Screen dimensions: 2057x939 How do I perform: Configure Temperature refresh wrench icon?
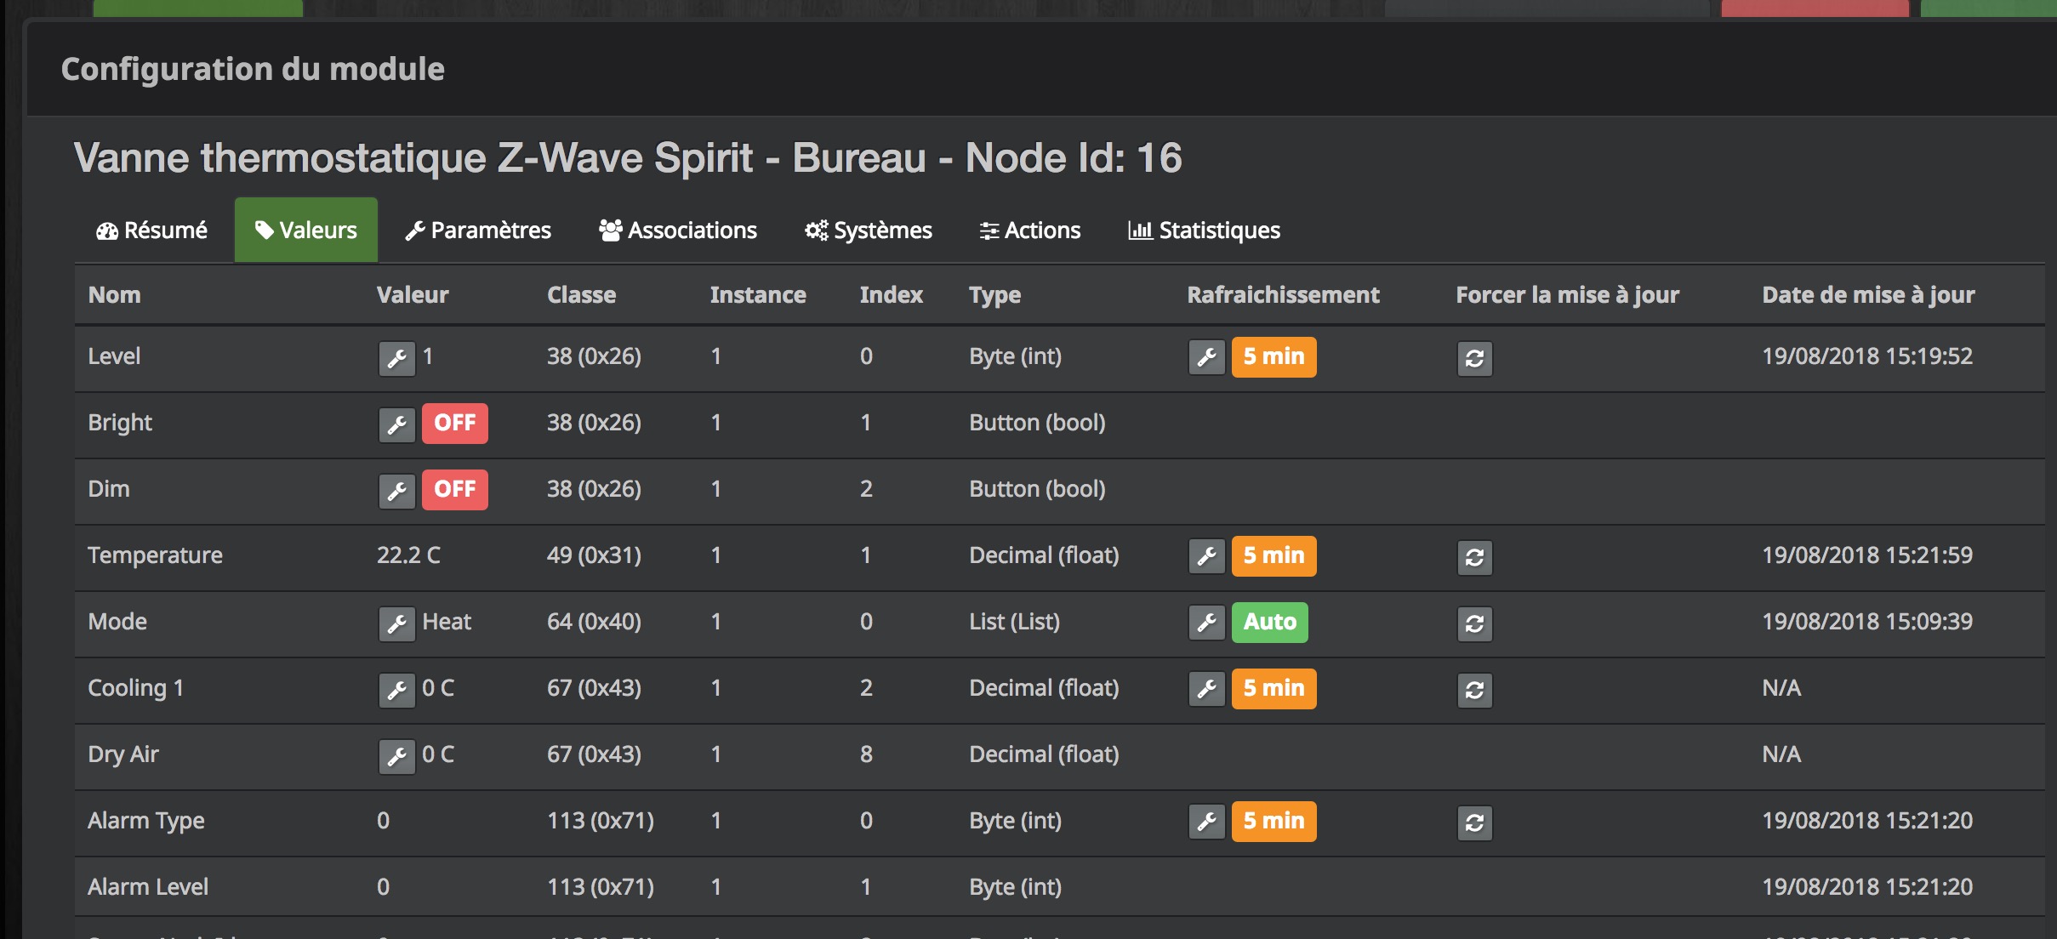[1207, 556]
